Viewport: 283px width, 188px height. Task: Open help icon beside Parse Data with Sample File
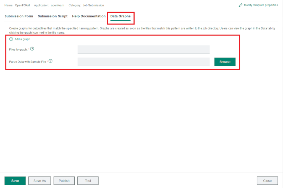(51, 61)
